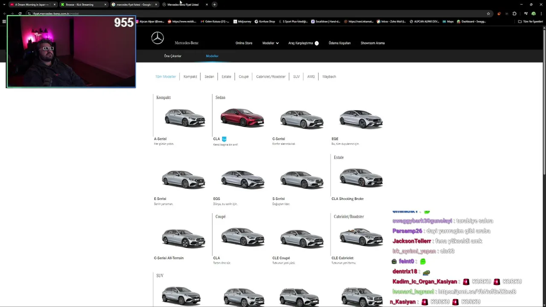
Task: Filter models by Maybach tab
Action: tap(329, 77)
